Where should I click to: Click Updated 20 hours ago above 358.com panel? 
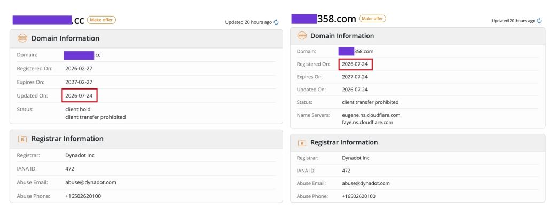(513, 21)
